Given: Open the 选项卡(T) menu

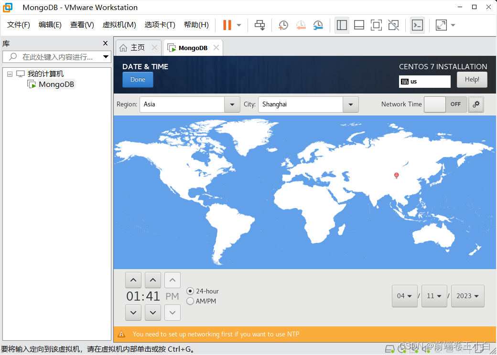Looking at the screenshot, I should coord(160,25).
